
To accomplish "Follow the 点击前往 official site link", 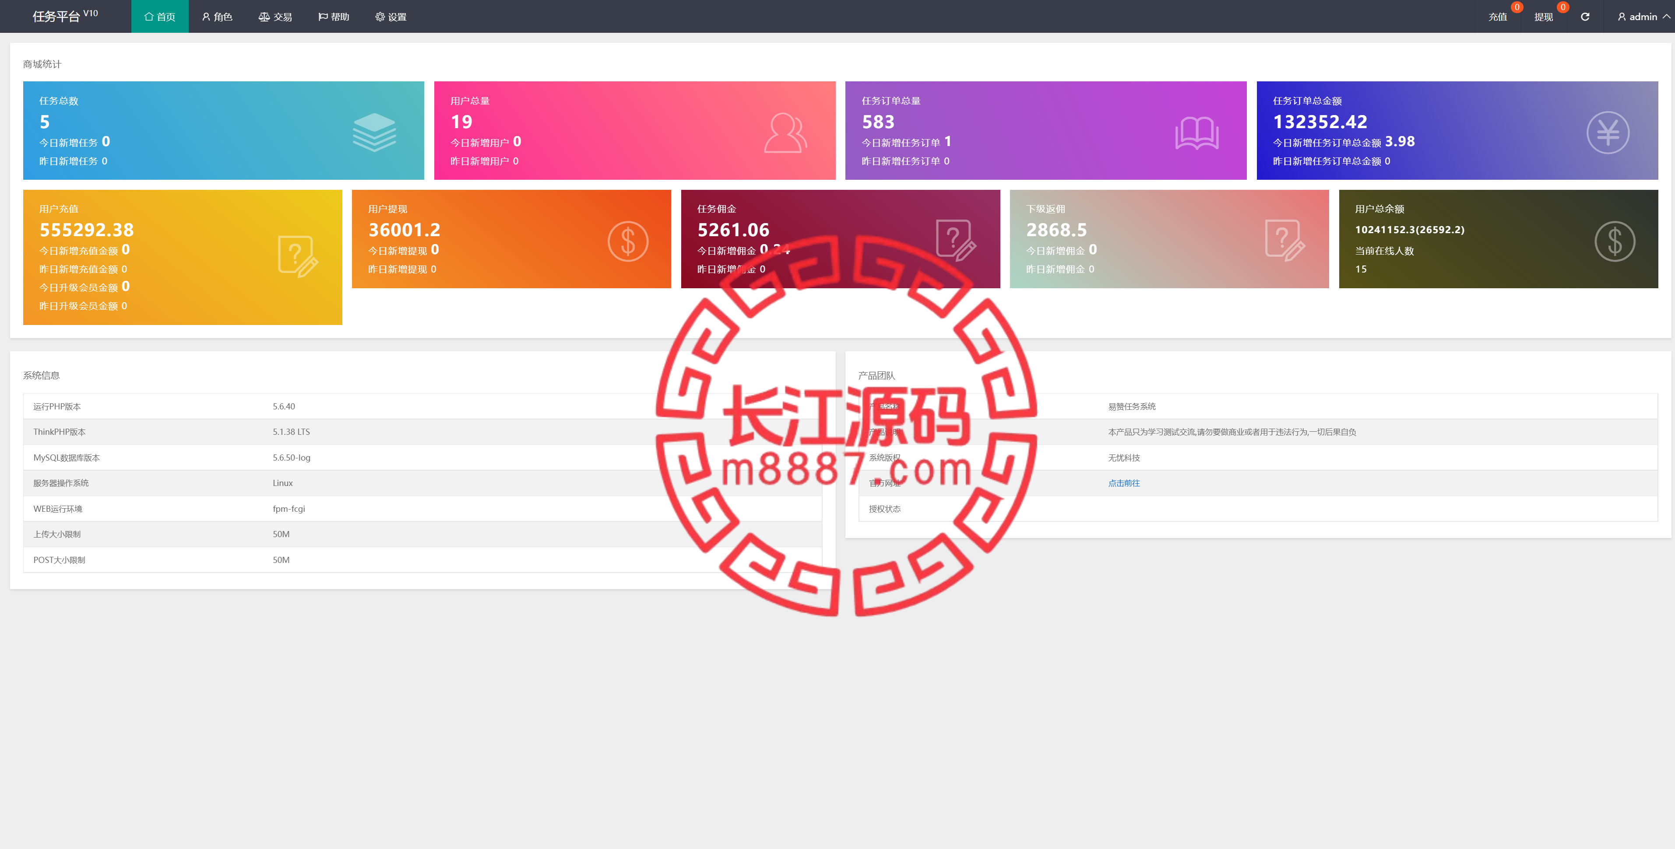I will point(1124,483).
